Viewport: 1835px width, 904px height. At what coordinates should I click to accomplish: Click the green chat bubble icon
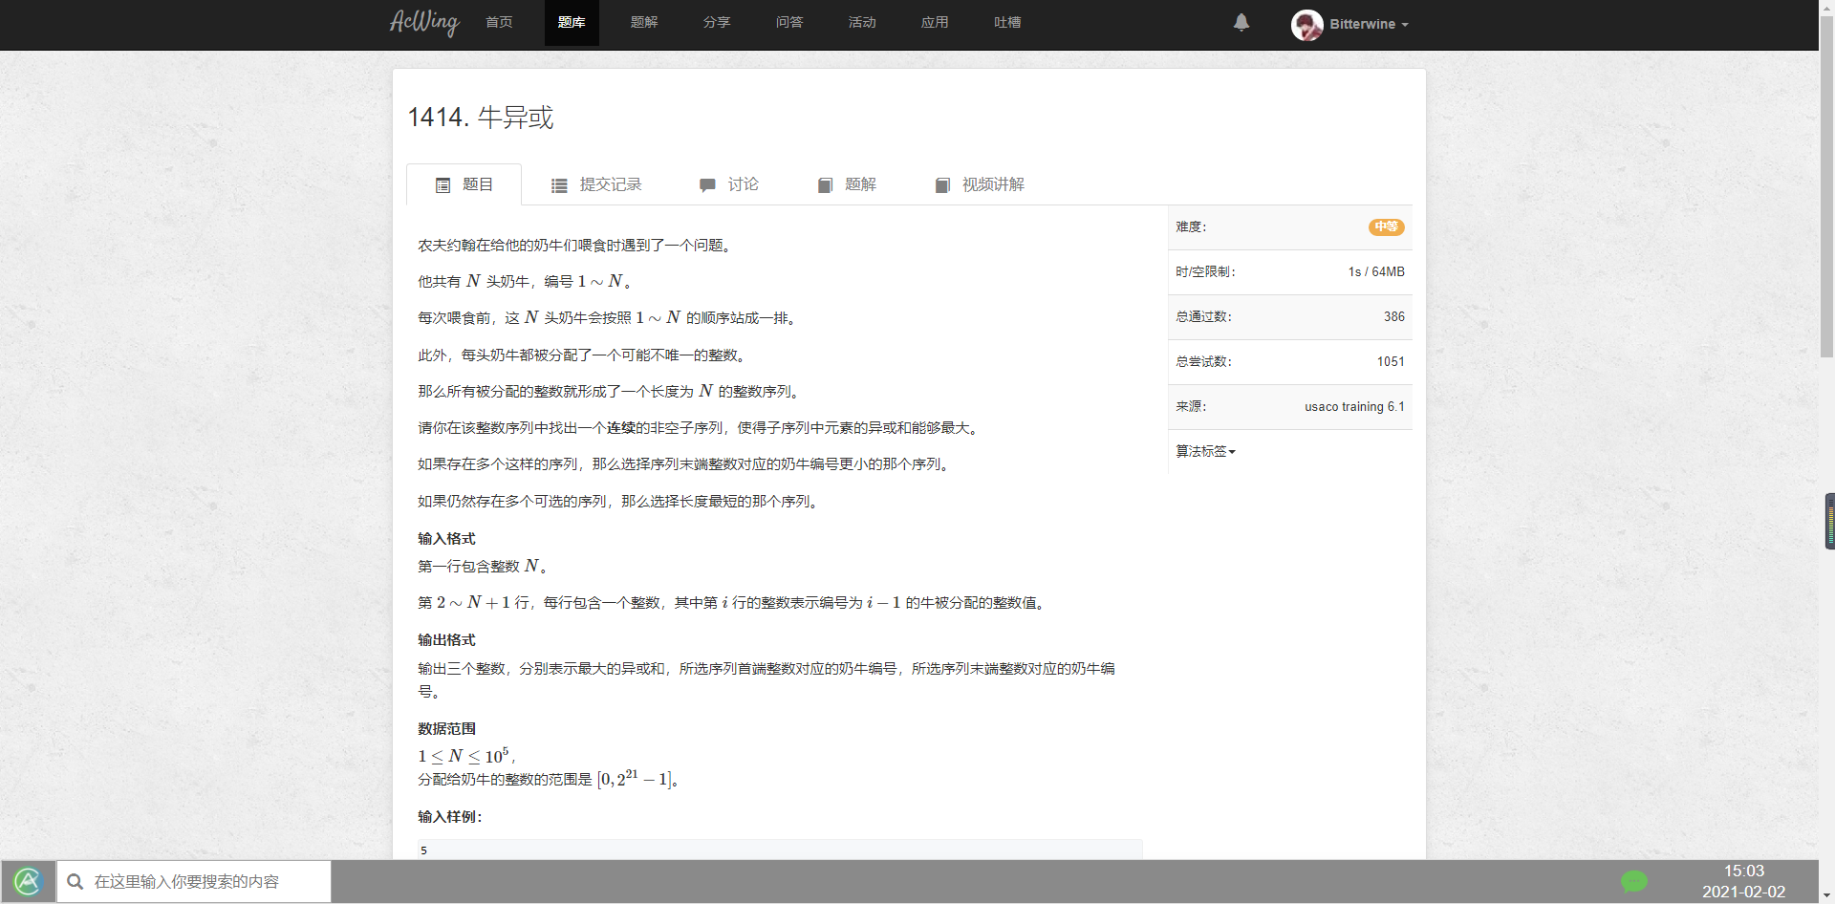[x=1634, y=881]
